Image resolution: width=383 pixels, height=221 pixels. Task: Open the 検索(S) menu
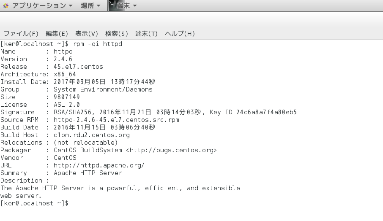click(x=117, y=34)
